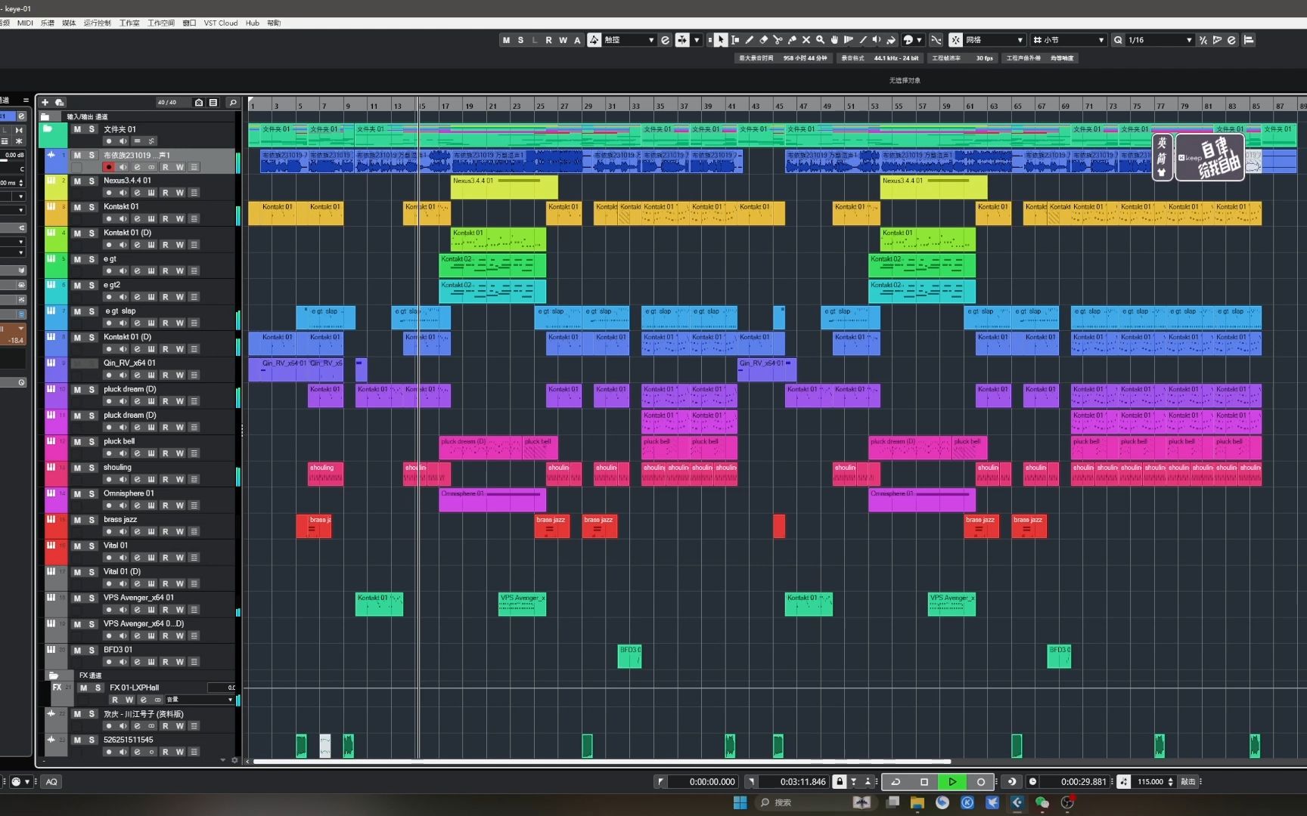Select the Erase tool
1307x816 pixels.
pyautogui.click(x=763, y=40)
